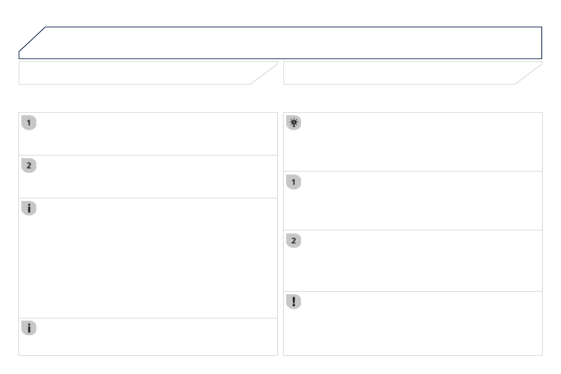This screenshot has height=374, width=561.
Task: Click the sun tip icon in right panel
Action: [294, 123]
